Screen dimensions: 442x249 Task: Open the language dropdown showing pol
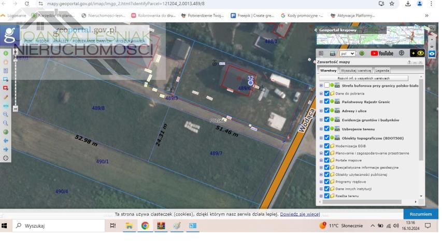coord(347,53)
